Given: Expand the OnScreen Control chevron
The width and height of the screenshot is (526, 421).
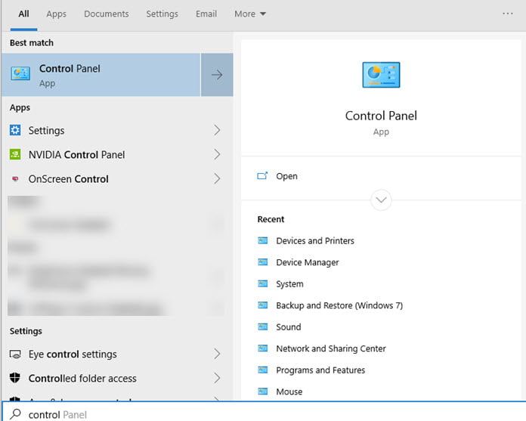Looking at the screenshot, I should click(217, 179).
